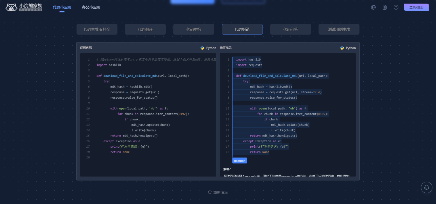Image resolution: width=436 pixels, height=204 pixels.
Task: Click the 重新演示 replay link
Action: [x=221, y=192]
